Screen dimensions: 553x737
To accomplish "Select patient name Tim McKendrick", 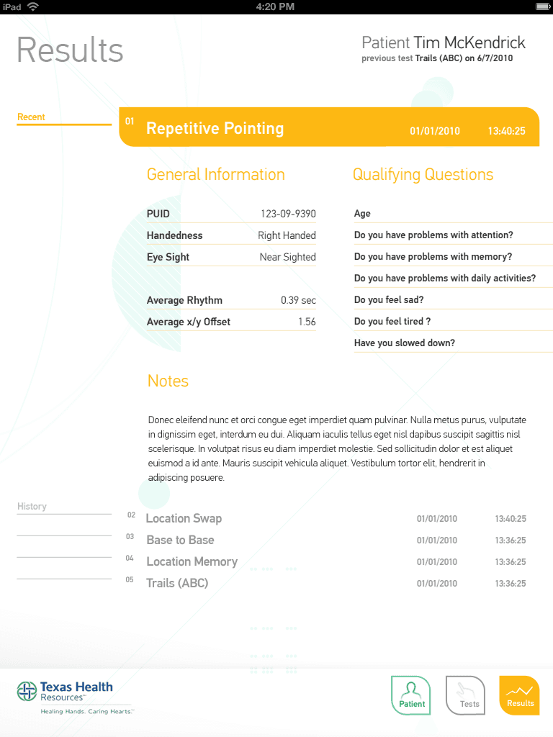I will click(469, 42).
